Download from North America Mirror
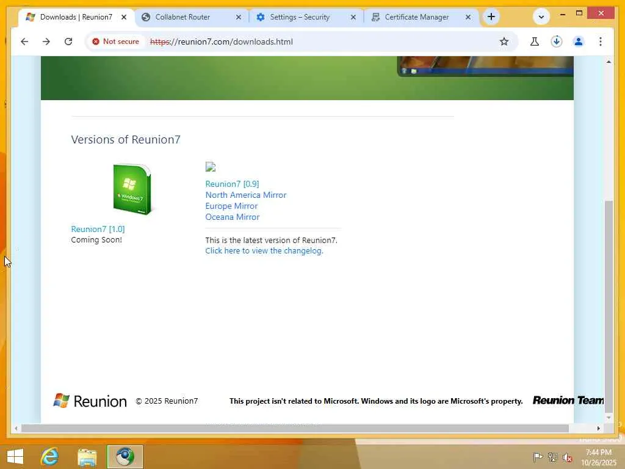Viewport: 625px width, 469px height. click(245, 195)
